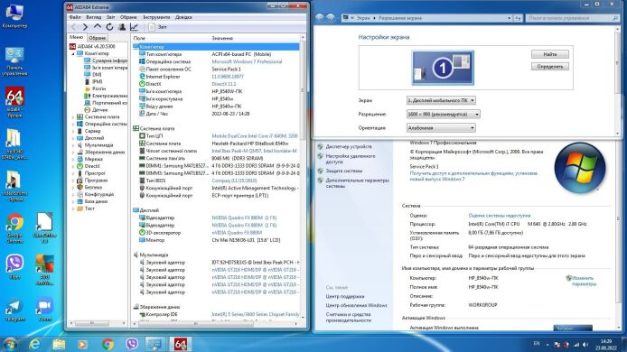The width and height of the screenshot is (627, 352).
Task: Open AIDA64 Довідка menu
Action: coord(183,17)
